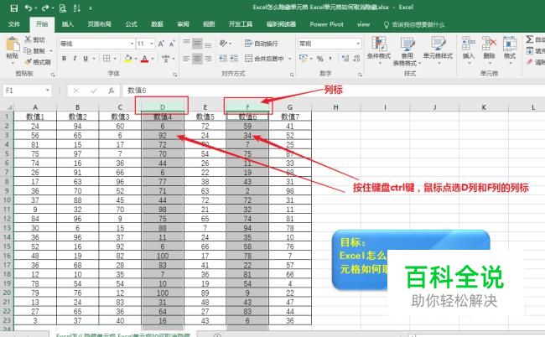This screenshot has height=337, width=545.
Task: Open Format as Table (套用表格格式) gallery
Action: click(407, 50)
